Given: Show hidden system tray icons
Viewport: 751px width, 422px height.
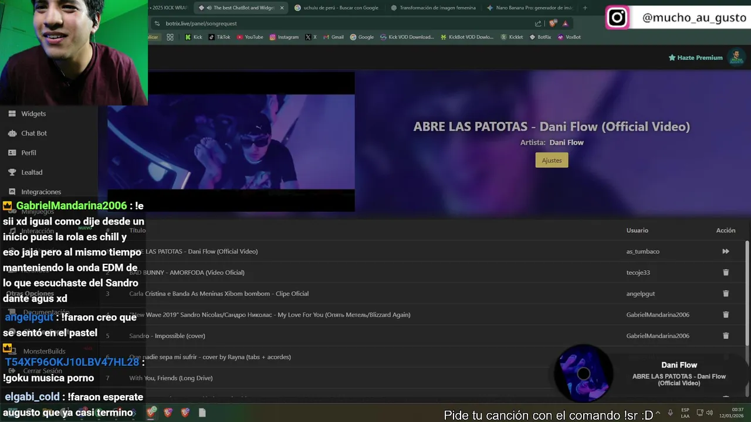Looking at the screenshot, I should click(657, 413).
